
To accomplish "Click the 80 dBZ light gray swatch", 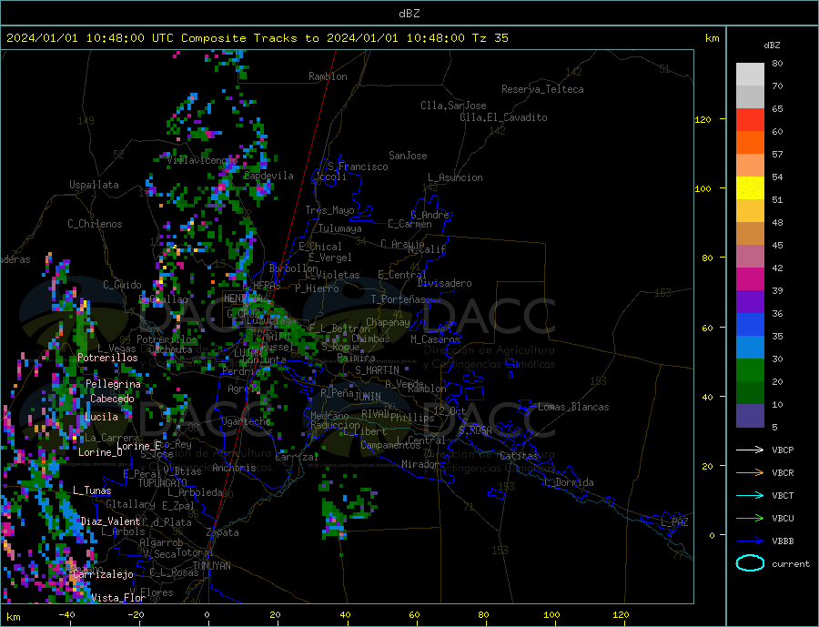I will point(750,75).
